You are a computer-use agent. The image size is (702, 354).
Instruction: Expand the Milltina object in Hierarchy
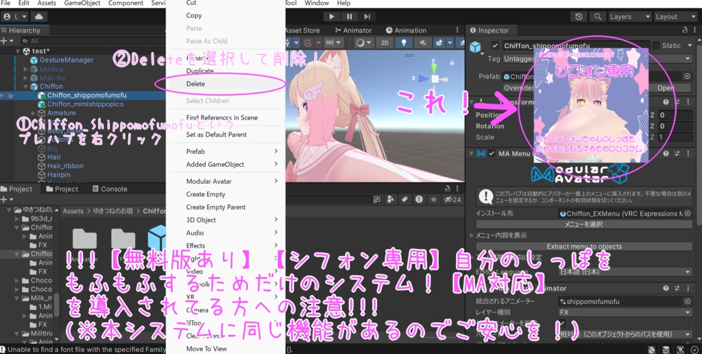pyautogui.click(x=26, y=69)
